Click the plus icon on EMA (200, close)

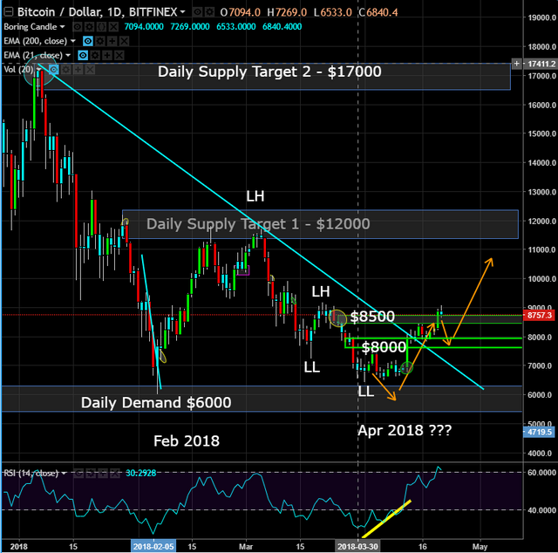point(112,41)
